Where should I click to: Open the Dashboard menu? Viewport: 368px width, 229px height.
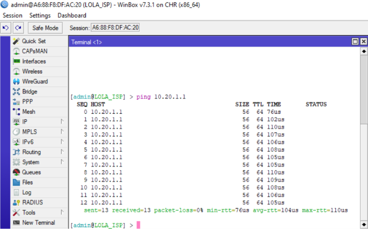pos(72,16)
